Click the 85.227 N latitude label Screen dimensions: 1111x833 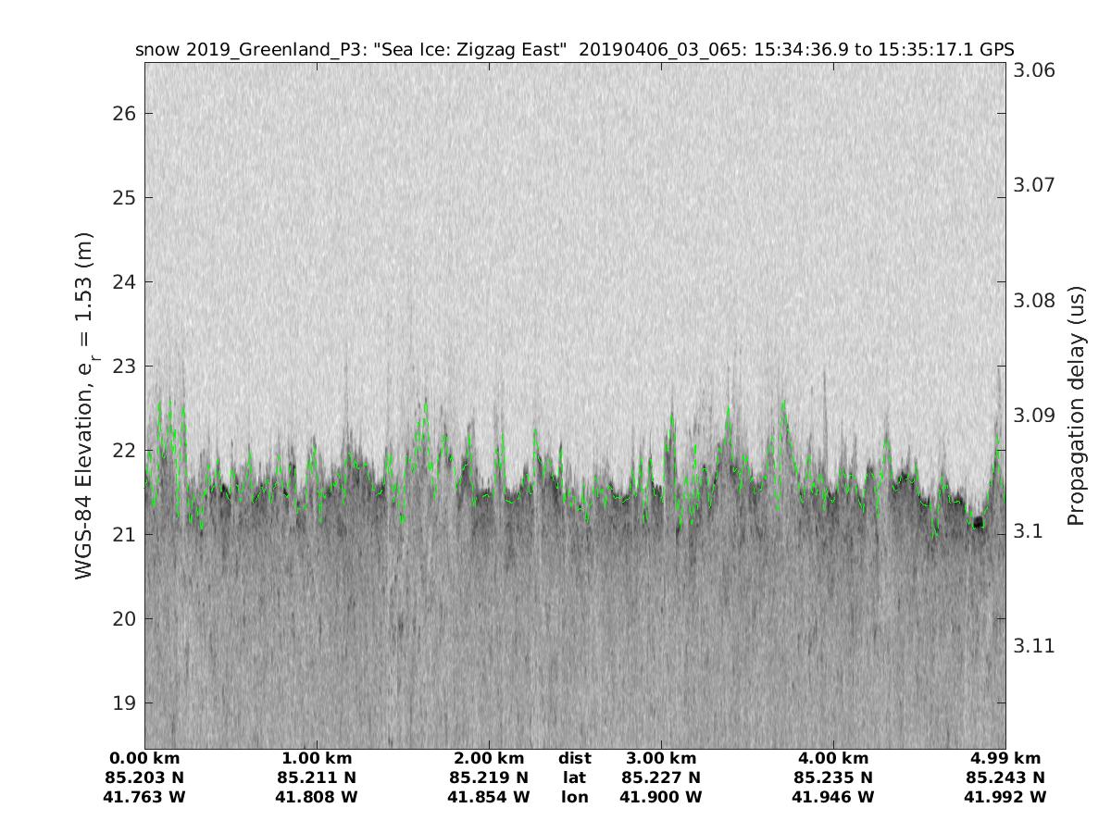(661, 778)
